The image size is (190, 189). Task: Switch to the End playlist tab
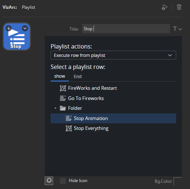78,77
